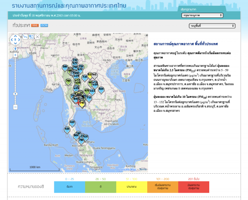This screenshot has height=200, width=248.
Task: Click the zoom slider handle
Action: click(x=15, y=94)
